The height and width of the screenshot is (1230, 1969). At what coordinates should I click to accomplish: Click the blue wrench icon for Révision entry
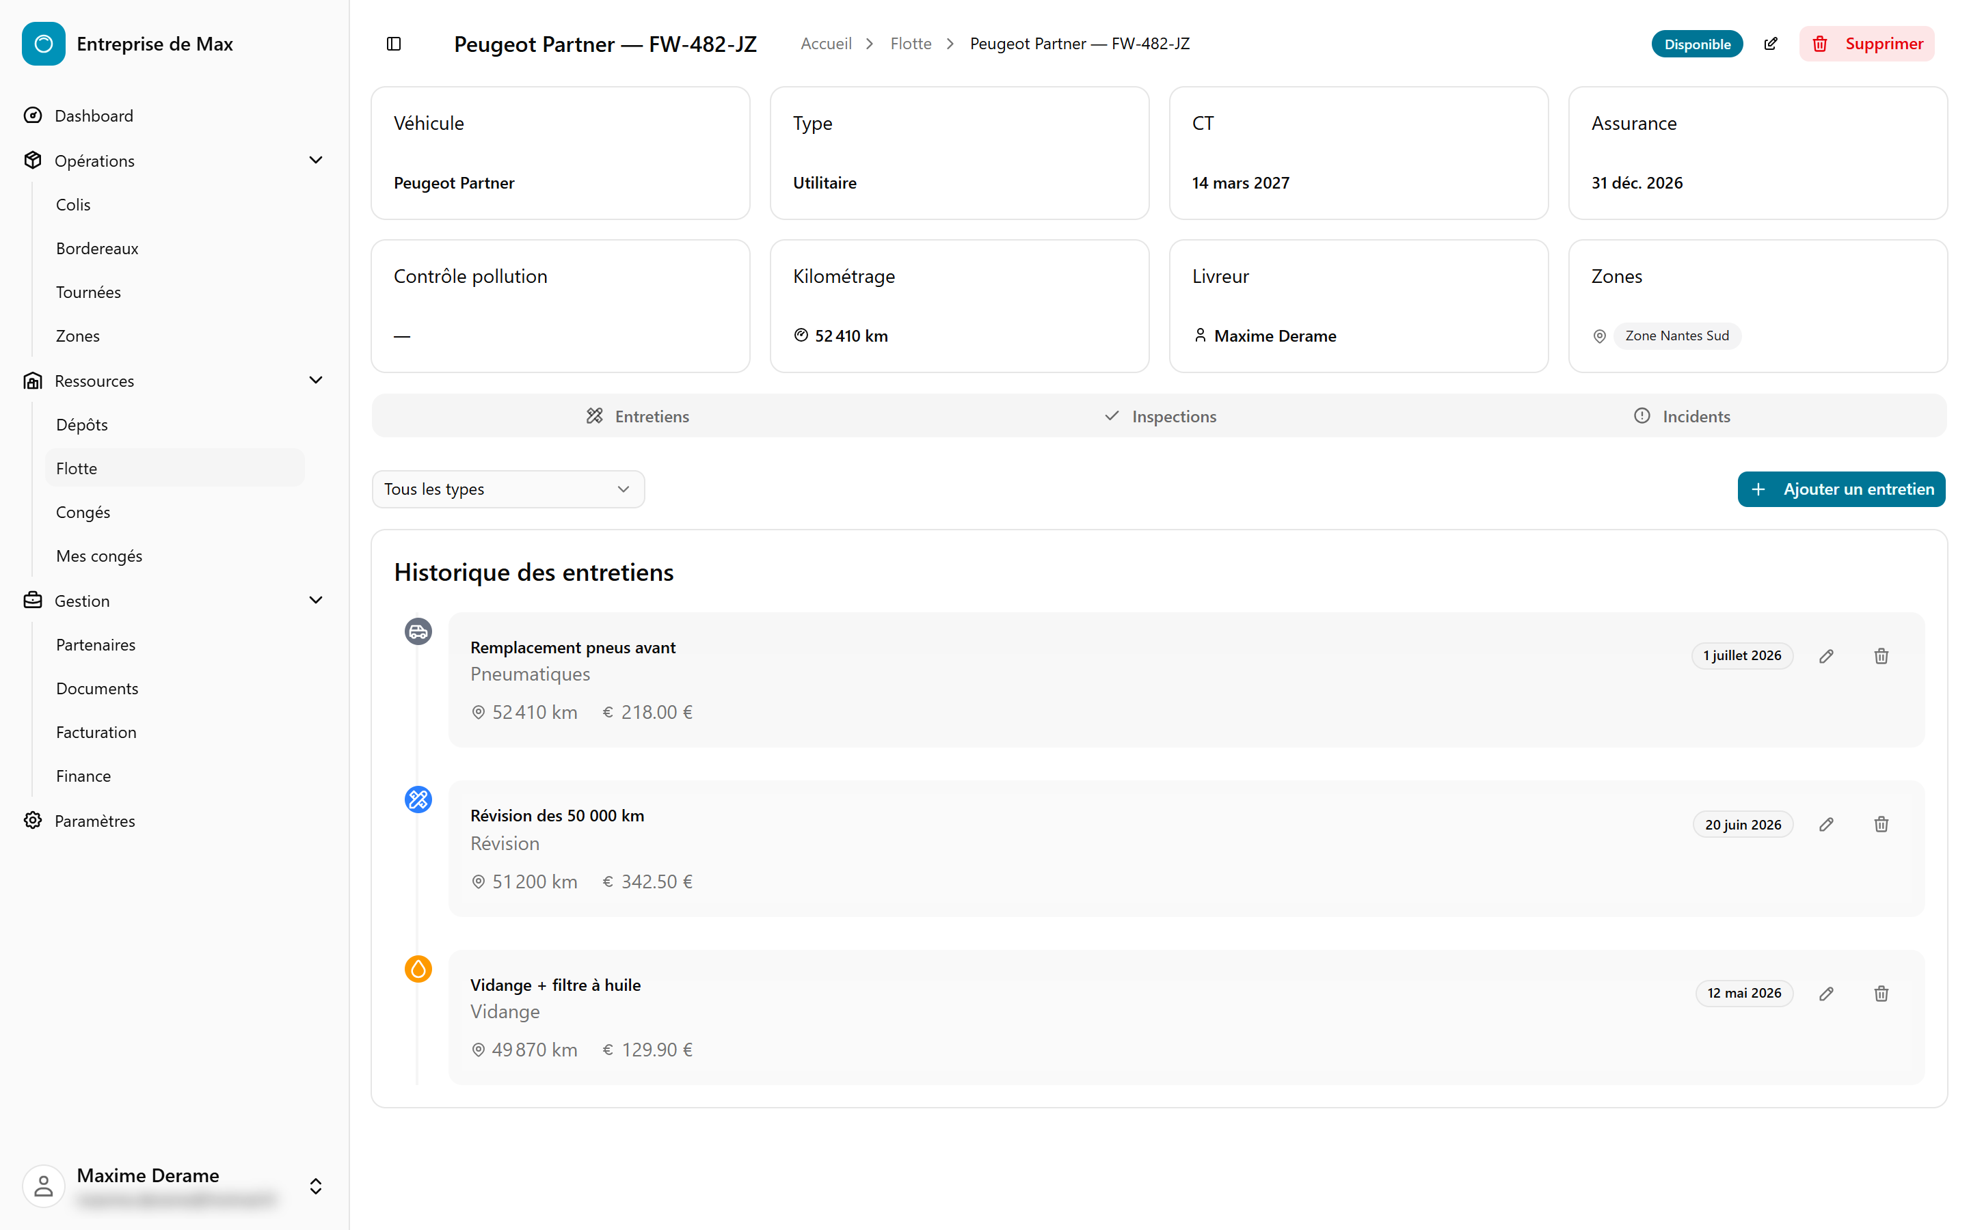[418, 799]
